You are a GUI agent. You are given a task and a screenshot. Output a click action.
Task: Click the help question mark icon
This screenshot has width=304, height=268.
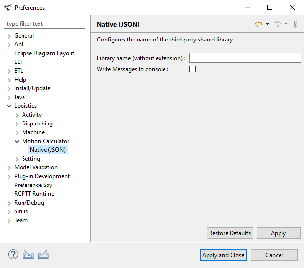13,254
